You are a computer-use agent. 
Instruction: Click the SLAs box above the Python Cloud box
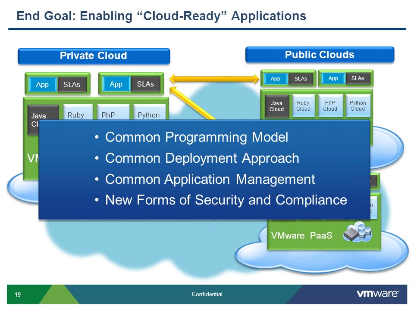pos(358,78)
